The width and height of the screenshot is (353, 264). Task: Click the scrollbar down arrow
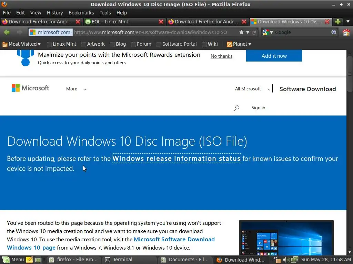[x=350, y=252]
